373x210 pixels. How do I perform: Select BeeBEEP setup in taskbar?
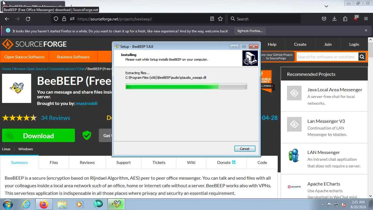click(116, 204)
